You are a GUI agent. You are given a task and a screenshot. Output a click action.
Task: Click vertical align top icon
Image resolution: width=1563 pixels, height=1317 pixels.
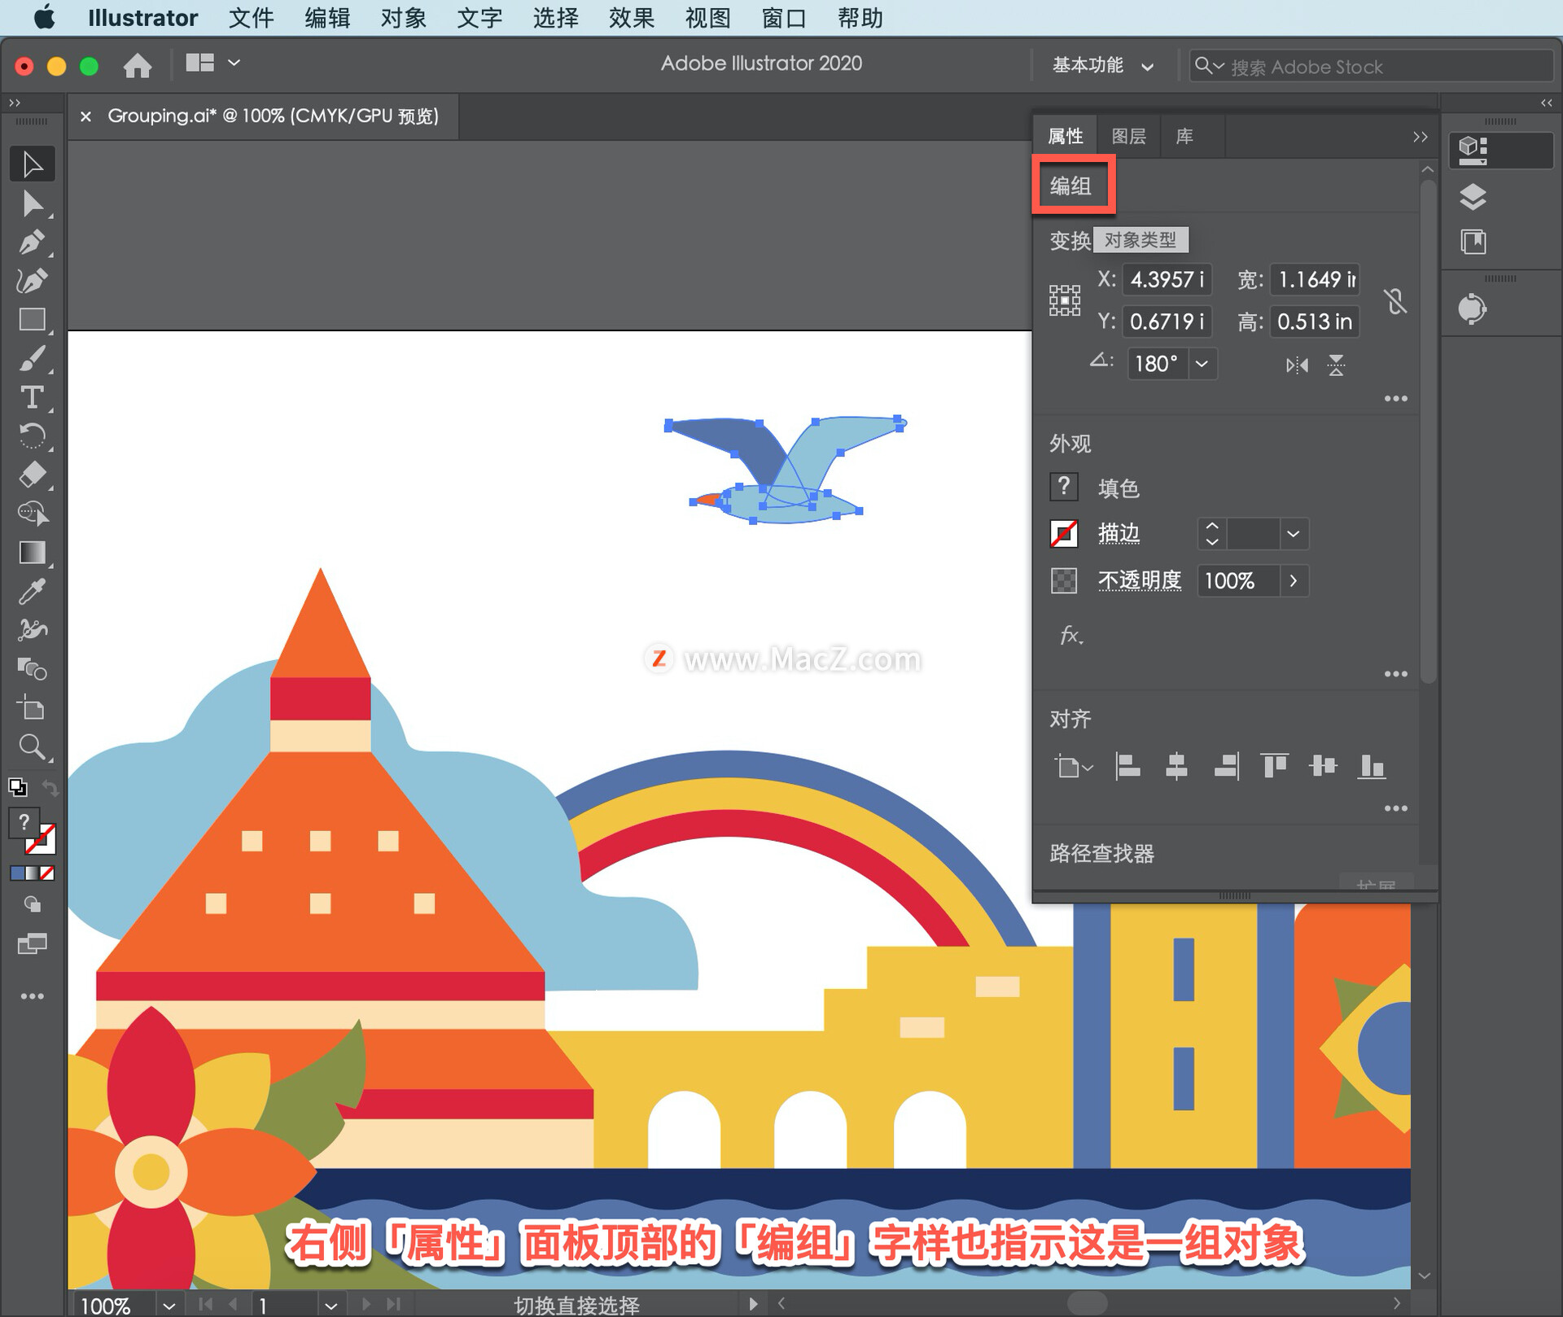(1274, 766)
